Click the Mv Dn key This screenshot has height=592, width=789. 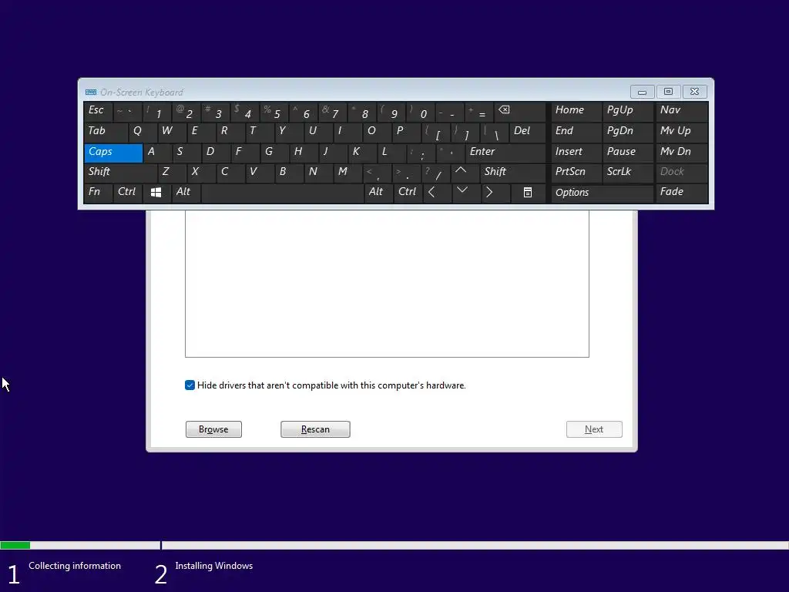point(681,153)
